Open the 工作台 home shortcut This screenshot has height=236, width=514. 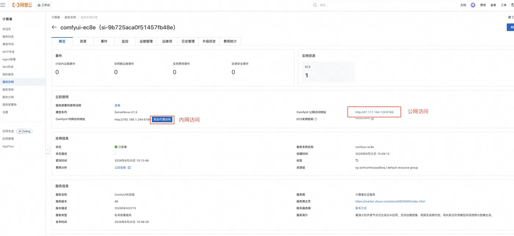tap(44, 5)
